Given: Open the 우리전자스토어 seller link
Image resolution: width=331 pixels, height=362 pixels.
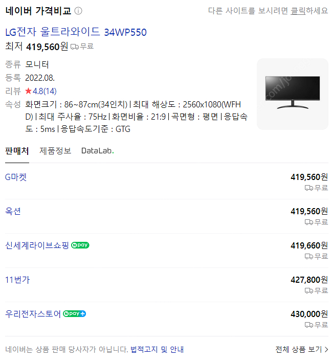Looking at the screenshot, I should (x=33, y=314).
